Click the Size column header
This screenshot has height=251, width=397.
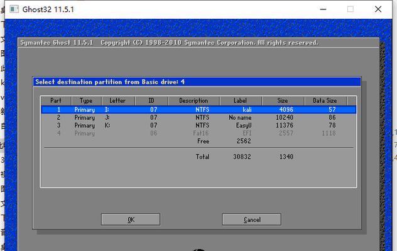pyautogui.click(x=283, y=100)
